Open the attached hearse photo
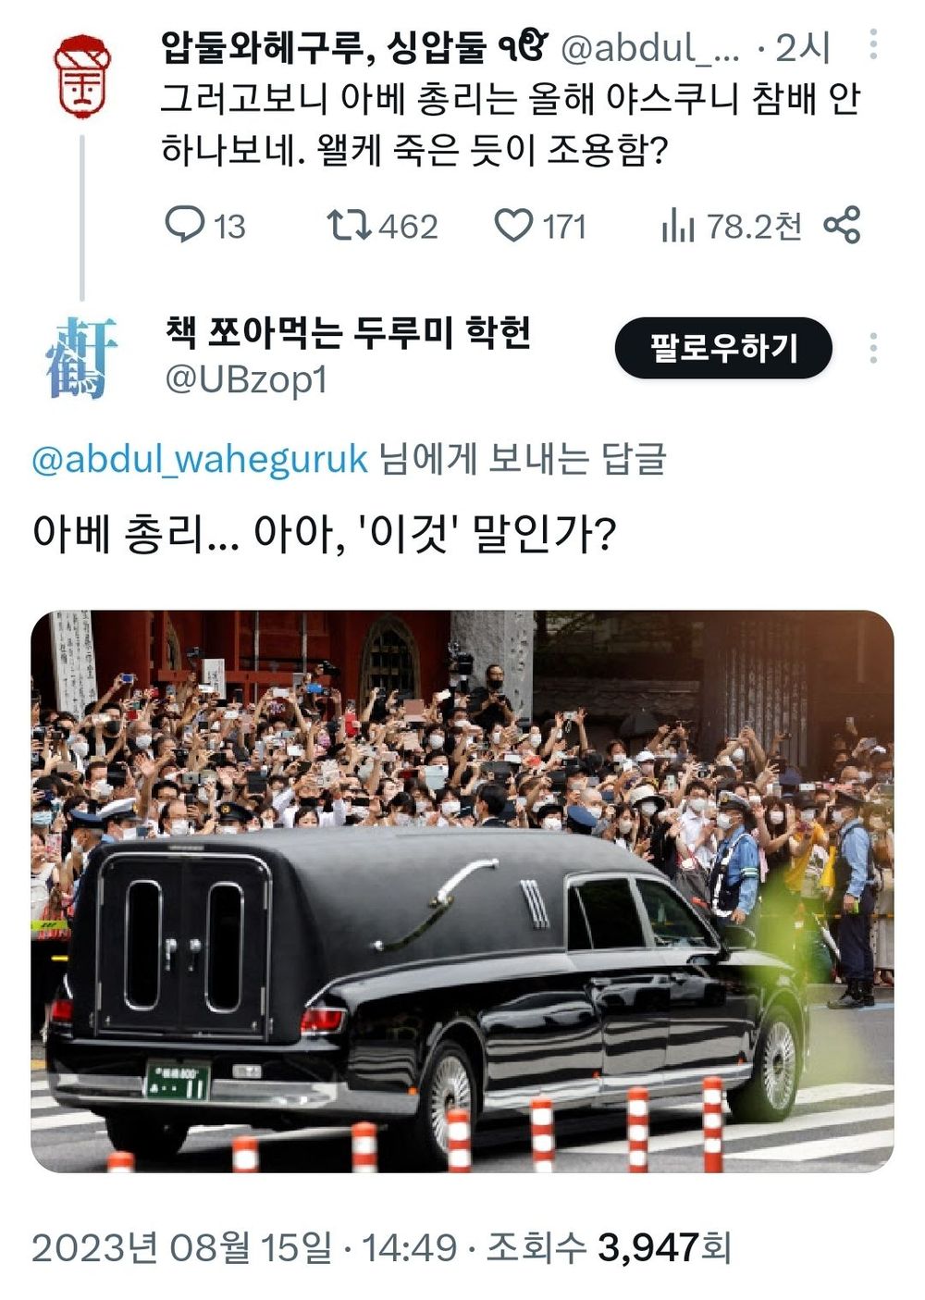925x1300 pixels. (462, 891)
